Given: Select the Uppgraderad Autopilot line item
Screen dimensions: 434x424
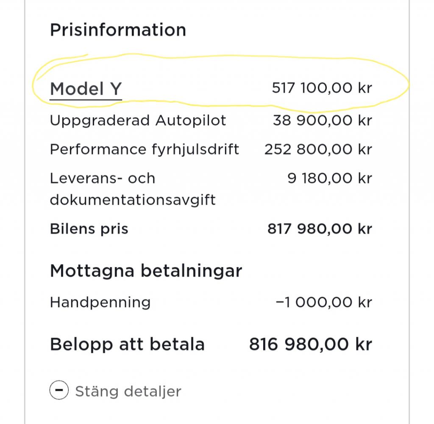Looking at the screenshot, I should [x=138, y=121].
